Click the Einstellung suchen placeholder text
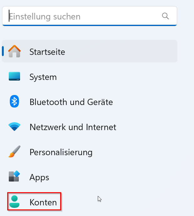194x216 pixels. point(45,17)
